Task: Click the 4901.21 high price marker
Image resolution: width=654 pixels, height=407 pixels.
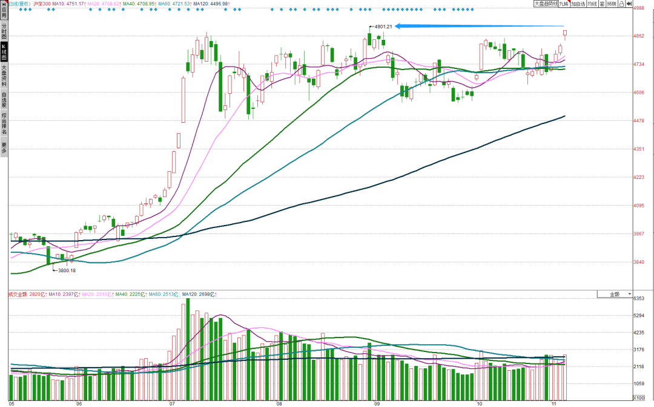Action: tap(383, 27)
